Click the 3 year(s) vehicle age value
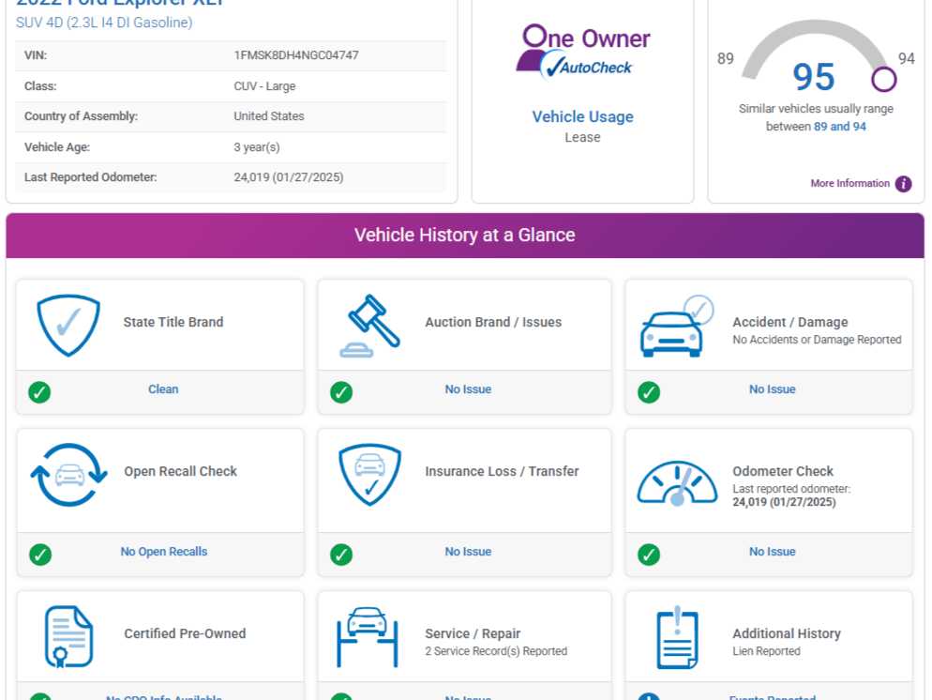Viewport: 932px width, 700px height. pos(257,147)
